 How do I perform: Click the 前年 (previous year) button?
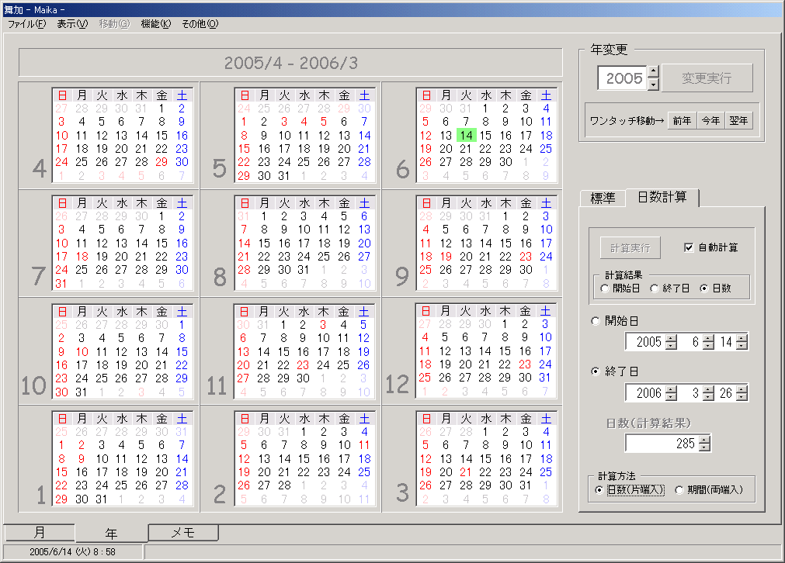pos(681,120)
